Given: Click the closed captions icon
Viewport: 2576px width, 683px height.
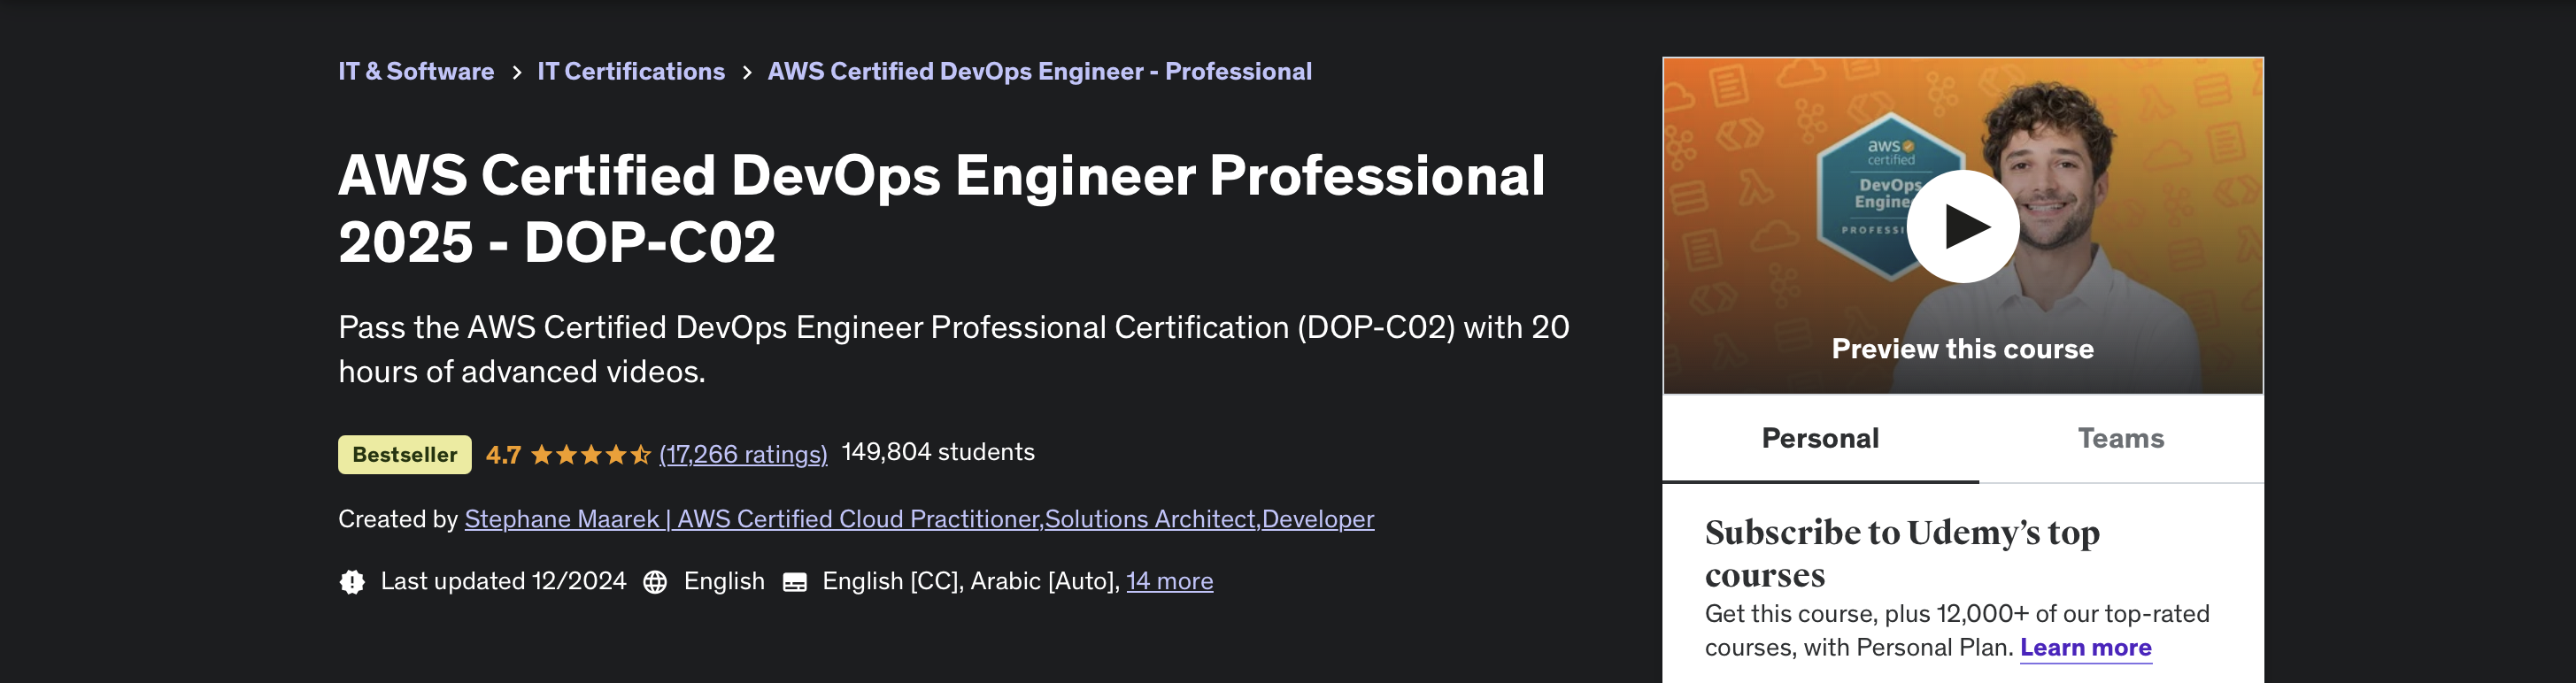Looking at the screenshot, I should pos(795,582).
